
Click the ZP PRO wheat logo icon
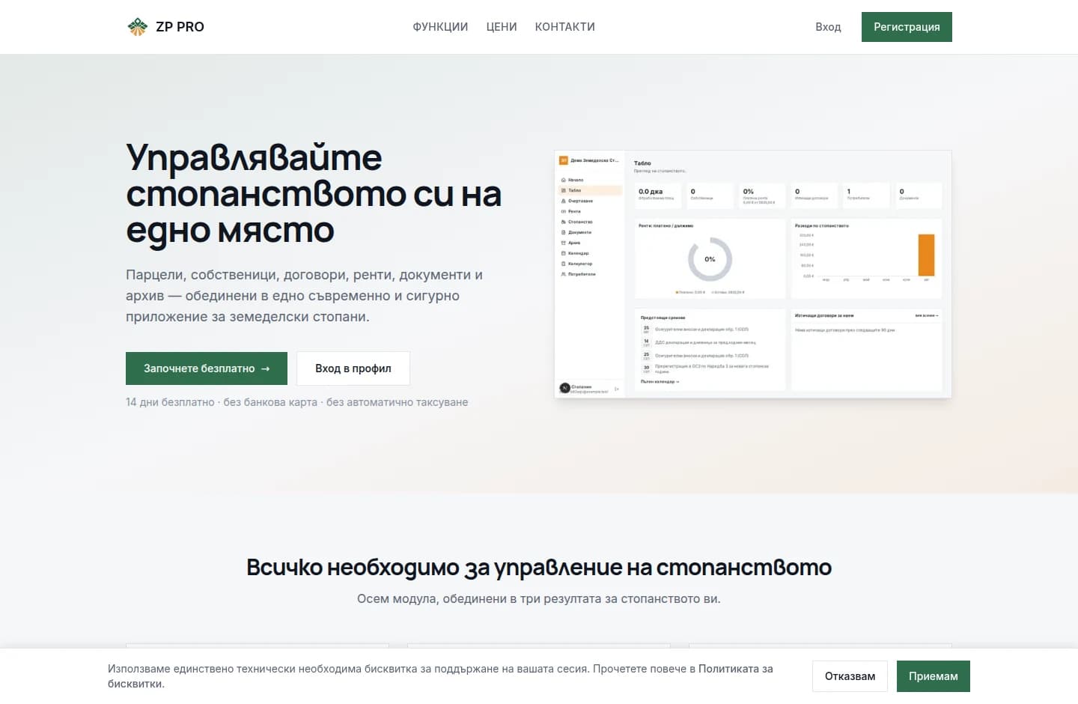[x=138, y=27]
